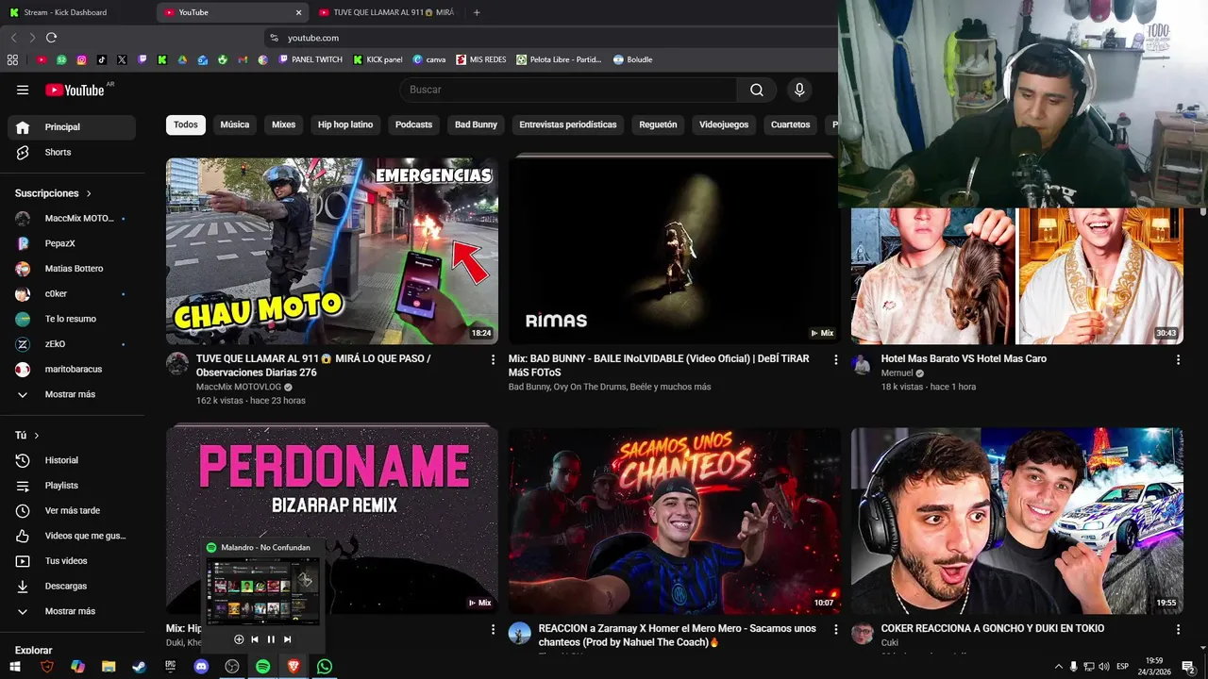The height and width of the screenshot is (679, 1208).
Task: Pause Spotify from taskbar preview
Action: (x=271, y=639)
